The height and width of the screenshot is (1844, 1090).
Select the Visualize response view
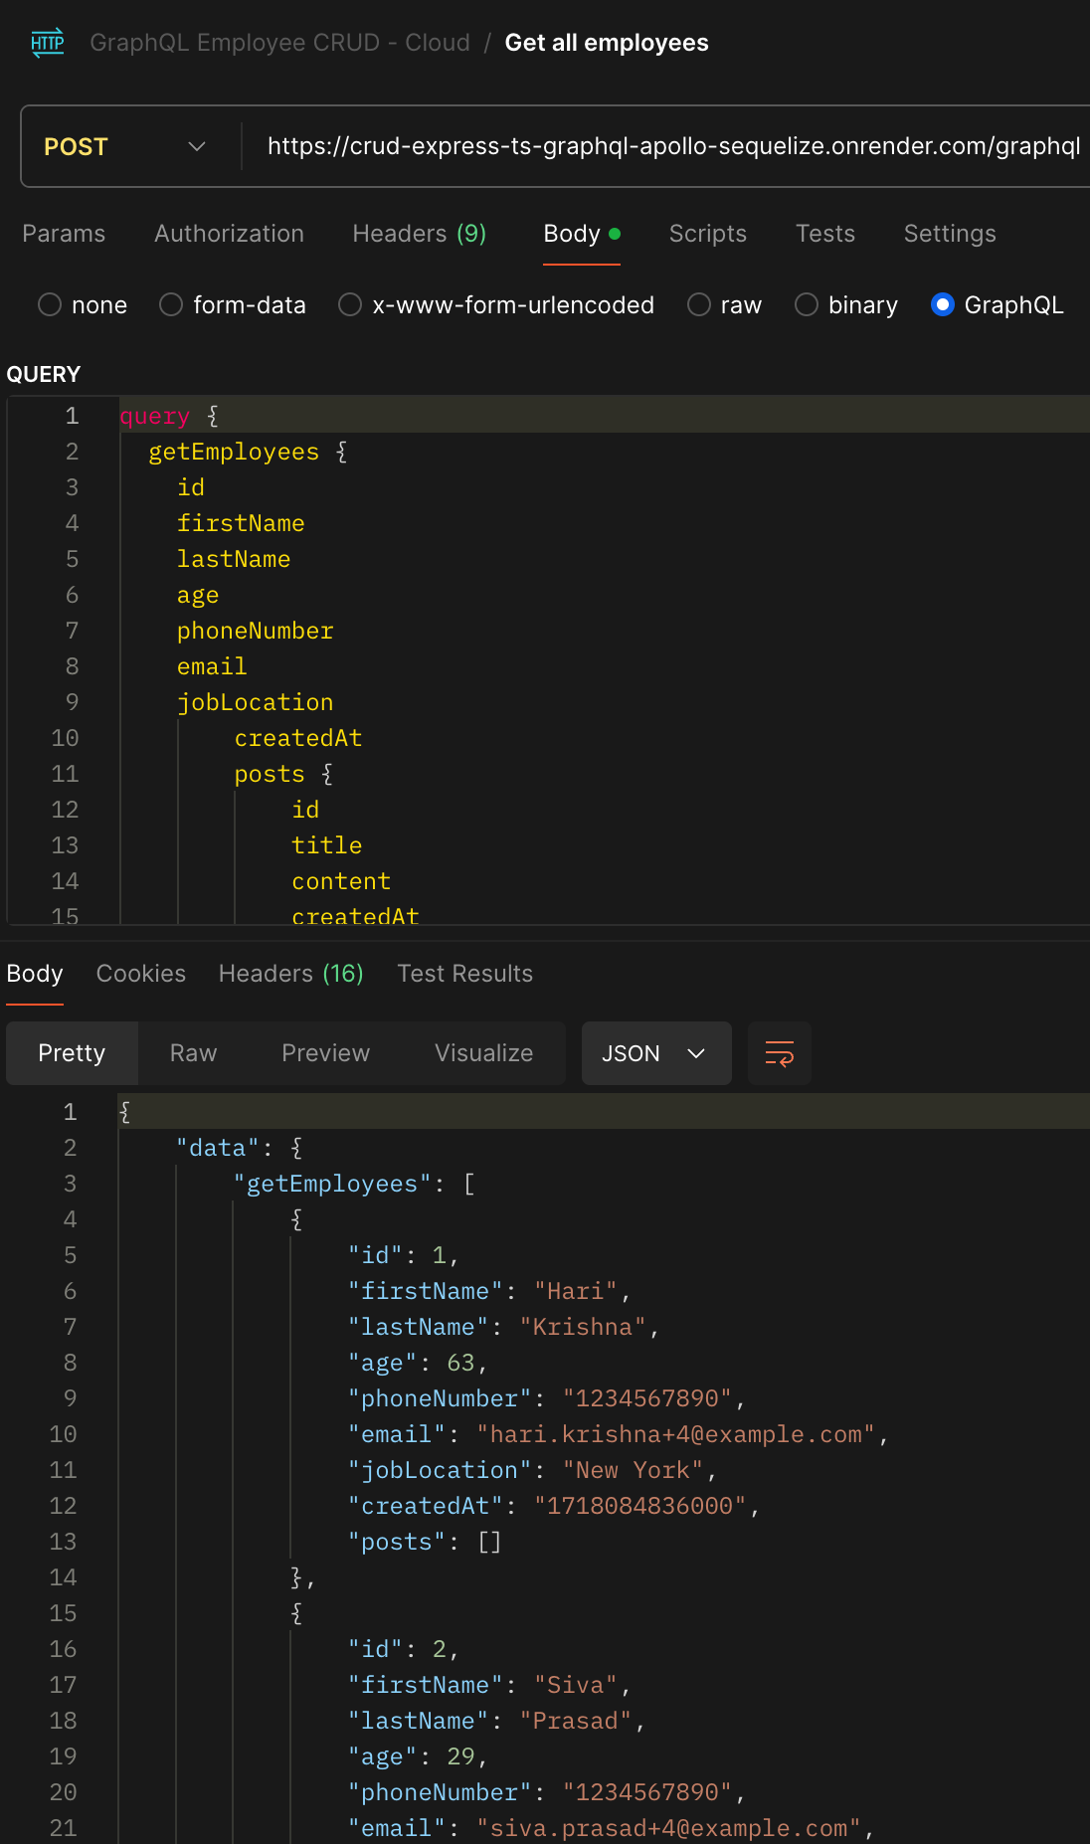point(483,1053)
